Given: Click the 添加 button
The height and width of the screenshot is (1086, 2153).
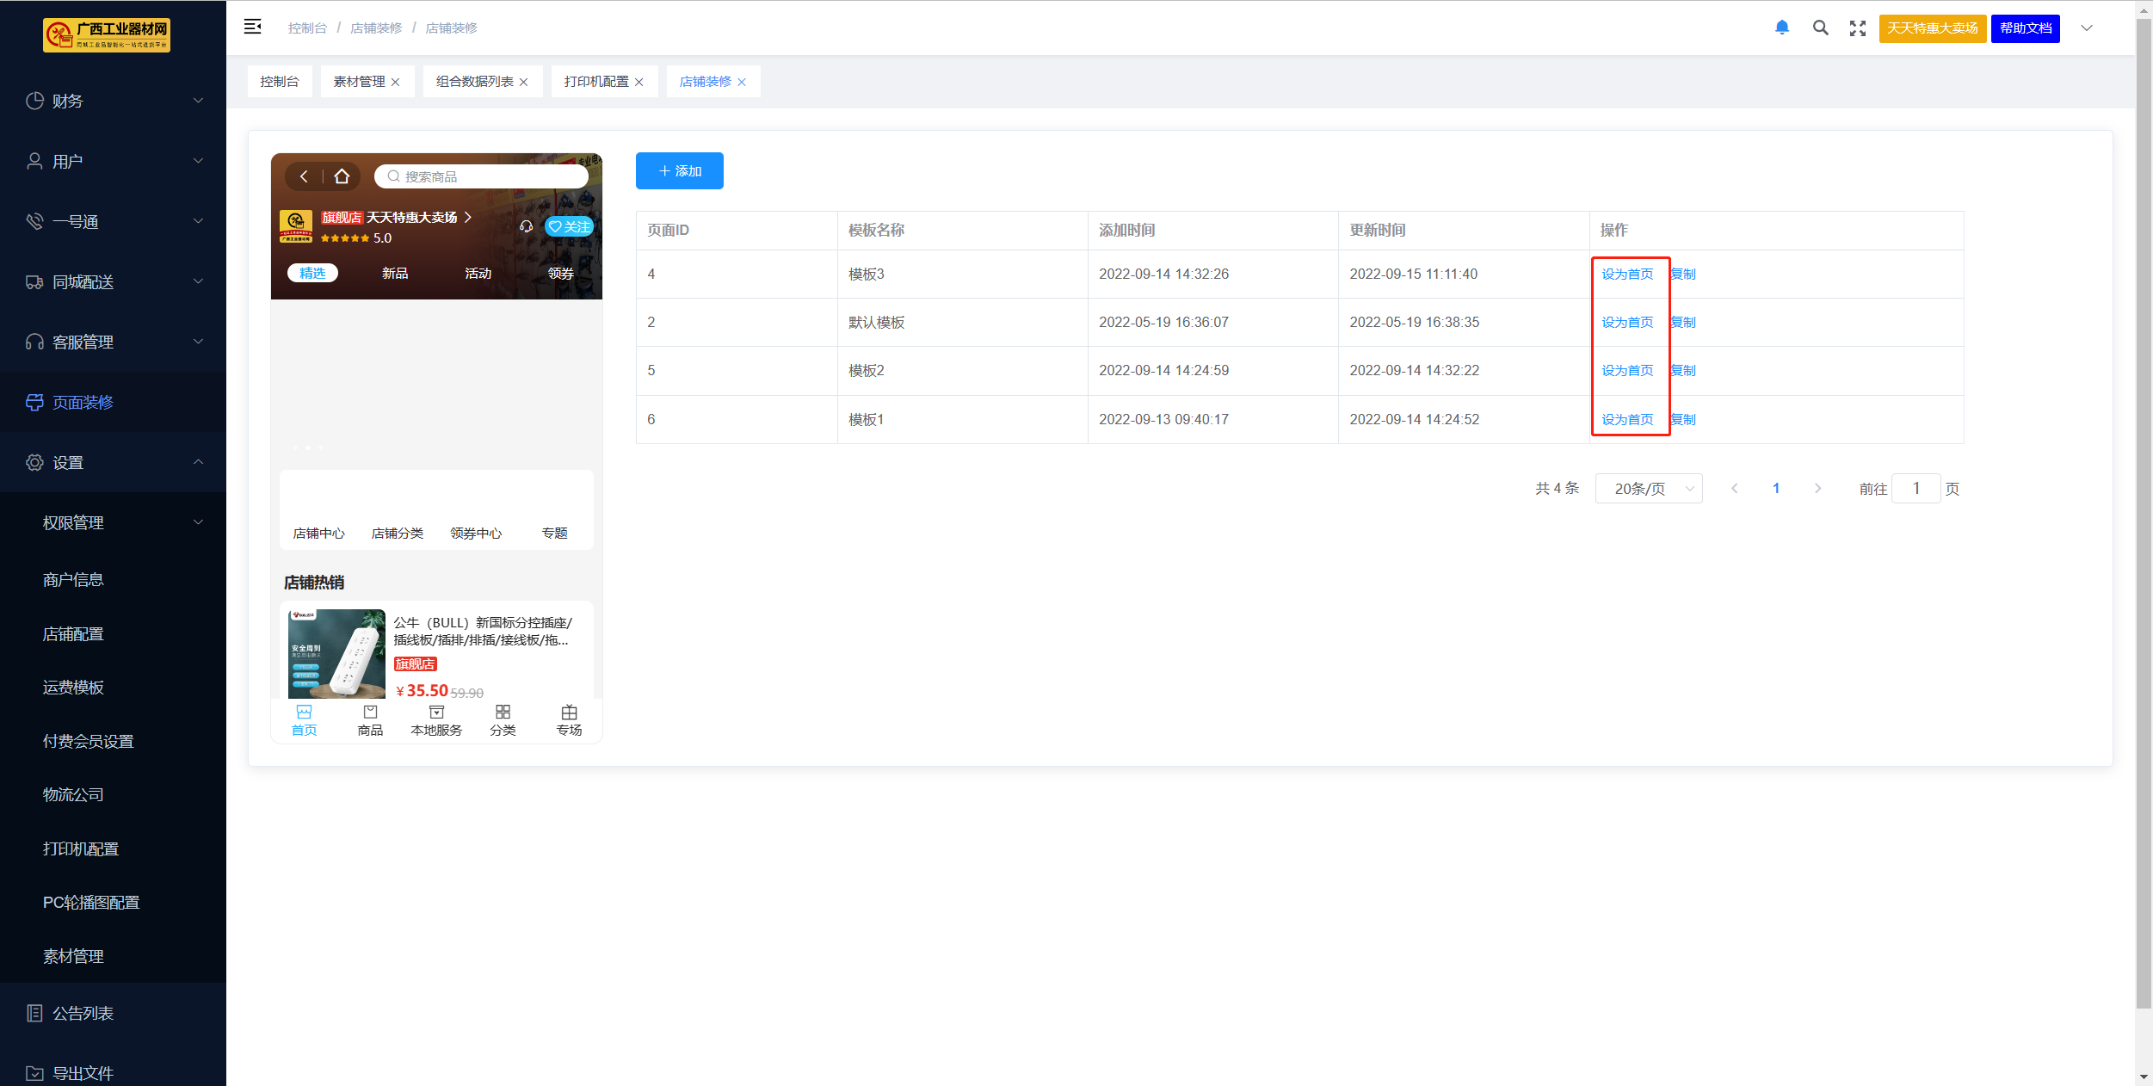Looking at the screenshot, I should click(x=679, y=171).
